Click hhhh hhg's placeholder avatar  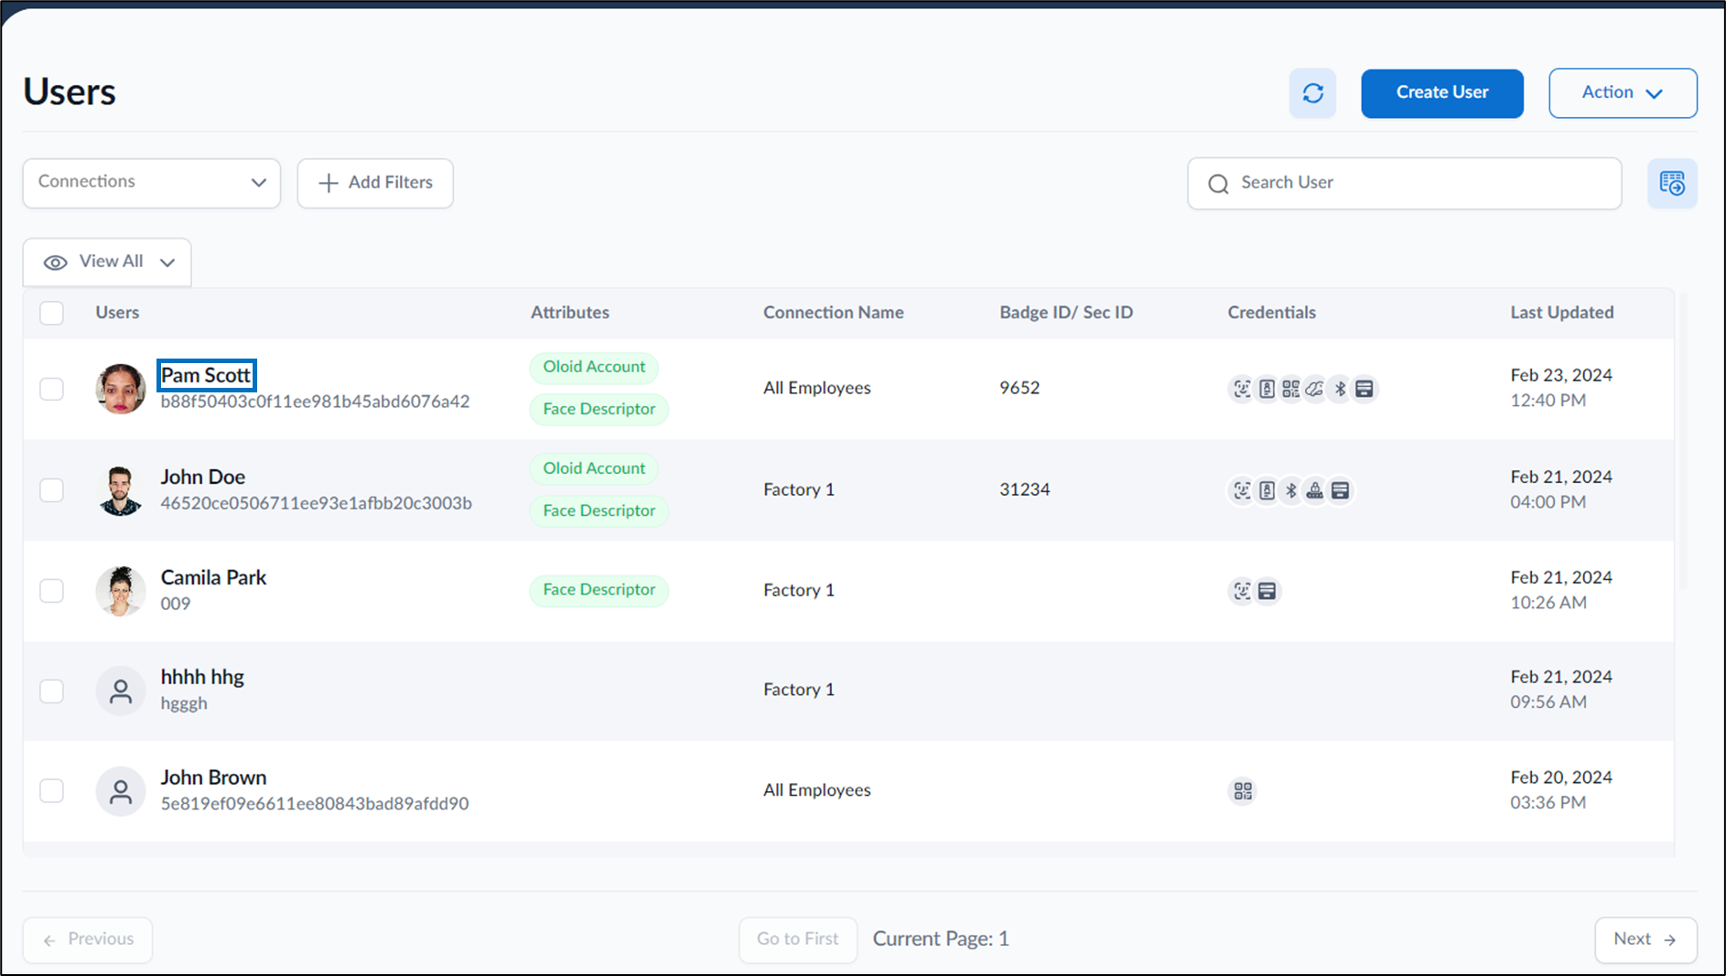[x=121, y=691]
